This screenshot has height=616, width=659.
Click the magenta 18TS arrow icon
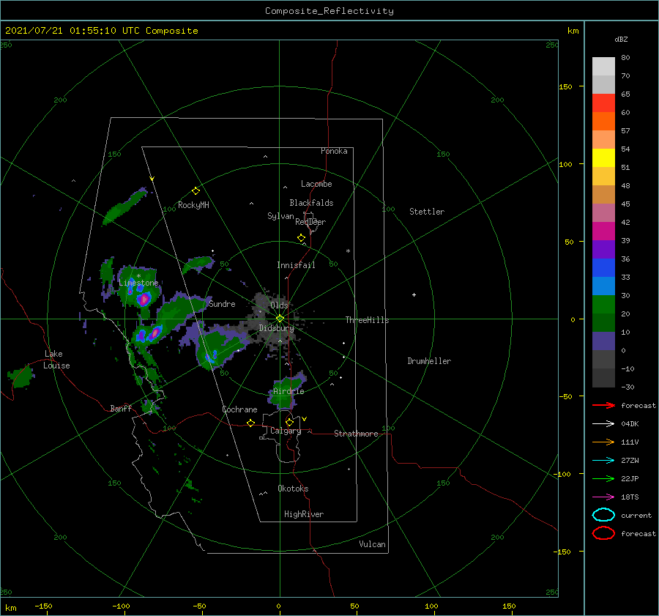coord(603,497)
